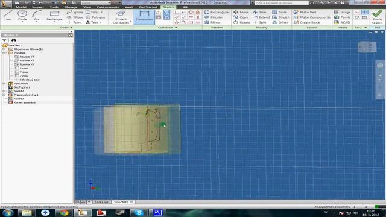Choose the Spline tool
Viewport: 386px width, 217px height.
coord(75,12)
